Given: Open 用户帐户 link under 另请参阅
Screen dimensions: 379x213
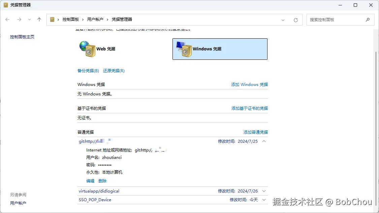Looking at the screenshot, I should (x=18, y=203).
